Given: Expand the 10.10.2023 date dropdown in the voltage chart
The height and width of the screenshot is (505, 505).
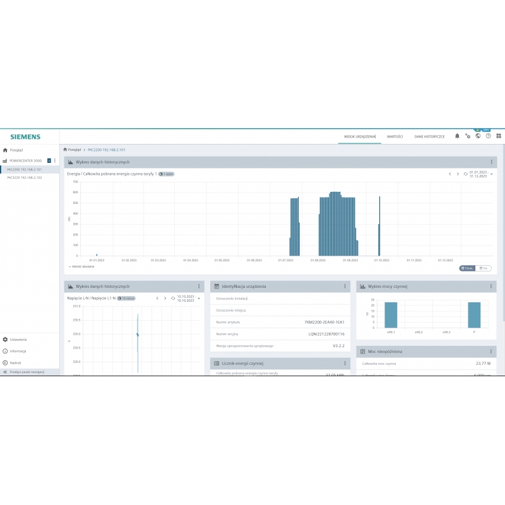Looking at the screenshot, I should (199, 298).
